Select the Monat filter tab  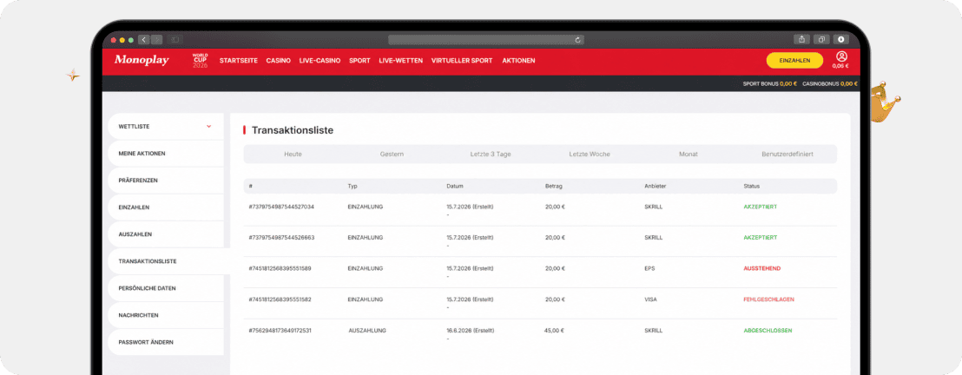click(x=688, y=154)
